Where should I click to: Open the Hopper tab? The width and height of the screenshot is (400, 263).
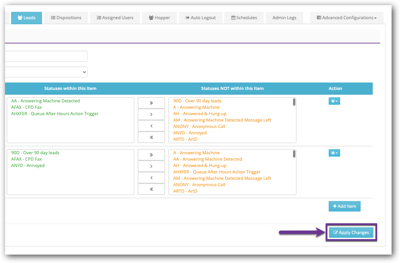159,18
